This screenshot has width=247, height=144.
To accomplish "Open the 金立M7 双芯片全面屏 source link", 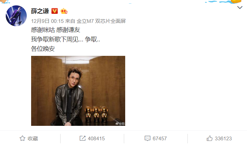I will 101,21.
